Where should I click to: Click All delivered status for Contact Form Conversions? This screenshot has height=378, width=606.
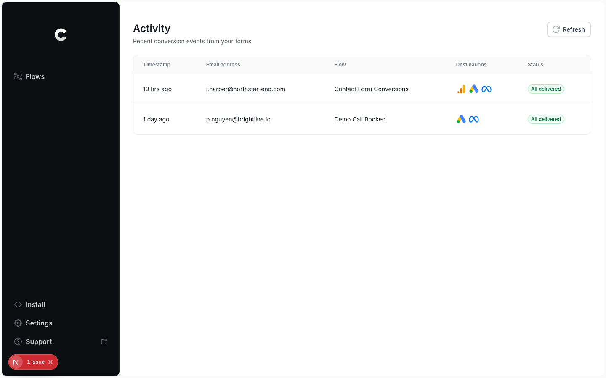[546, 89]
